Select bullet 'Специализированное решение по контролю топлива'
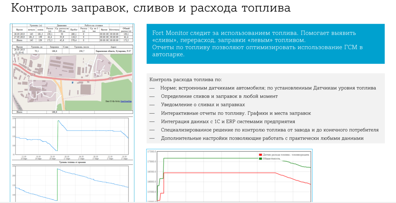 coord(270,130)
